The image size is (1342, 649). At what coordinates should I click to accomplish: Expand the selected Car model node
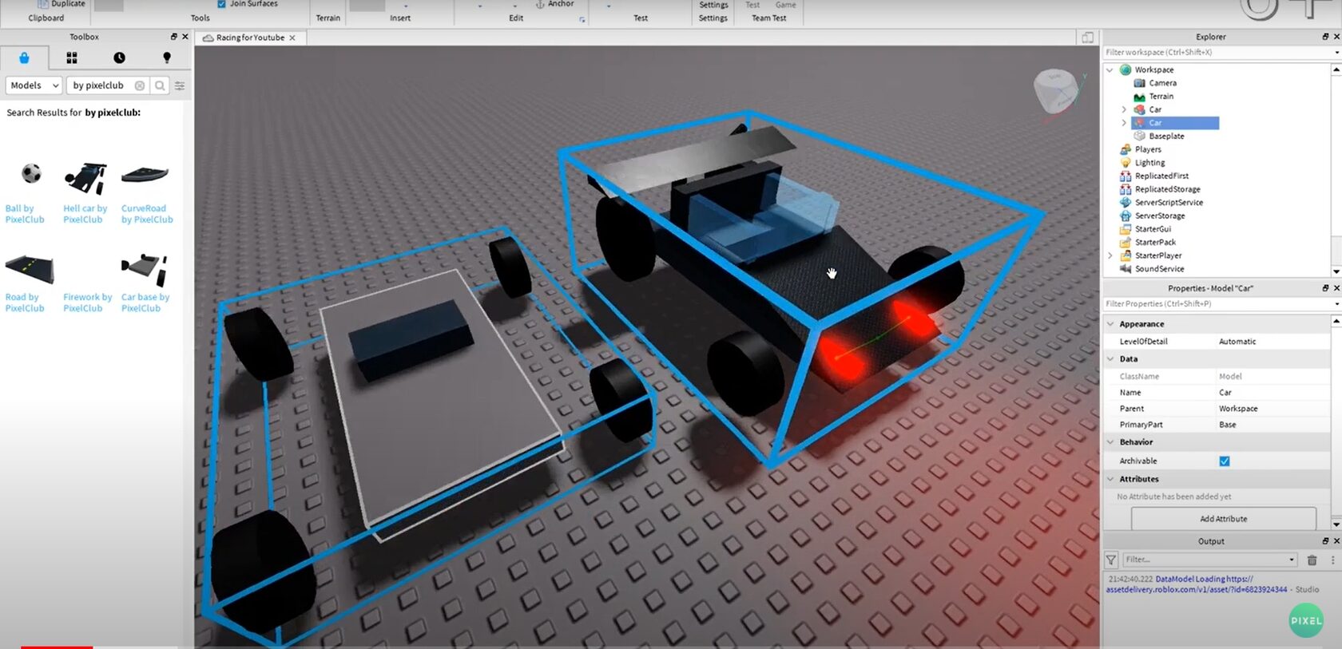(x=1124, y=123)
